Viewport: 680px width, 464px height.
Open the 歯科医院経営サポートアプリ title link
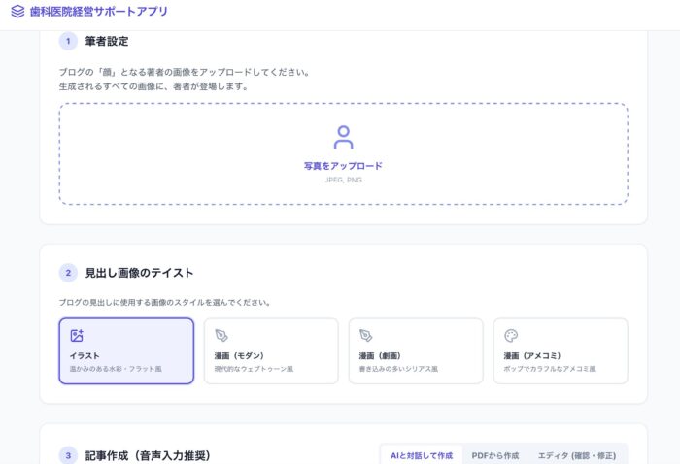[98, 12]
